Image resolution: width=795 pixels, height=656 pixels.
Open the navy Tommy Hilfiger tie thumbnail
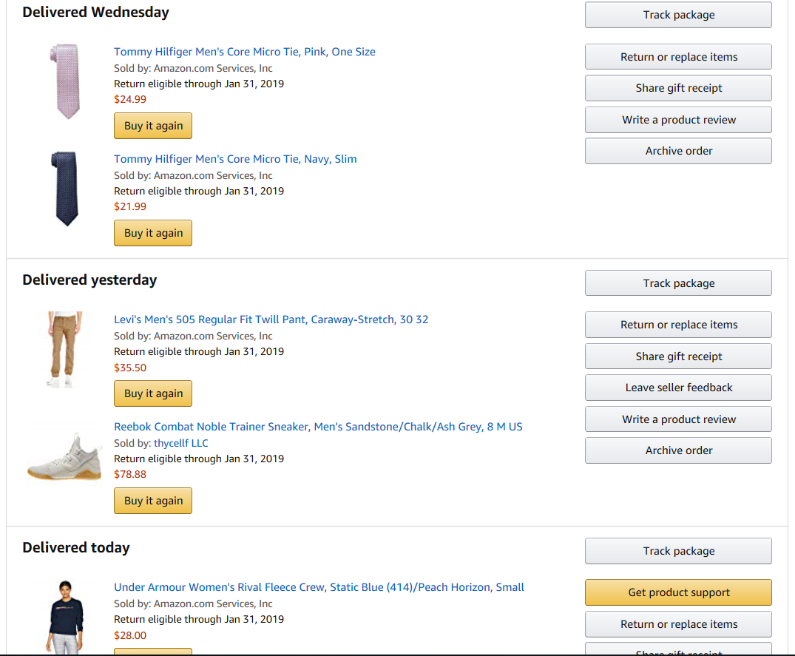coord(64,188)
